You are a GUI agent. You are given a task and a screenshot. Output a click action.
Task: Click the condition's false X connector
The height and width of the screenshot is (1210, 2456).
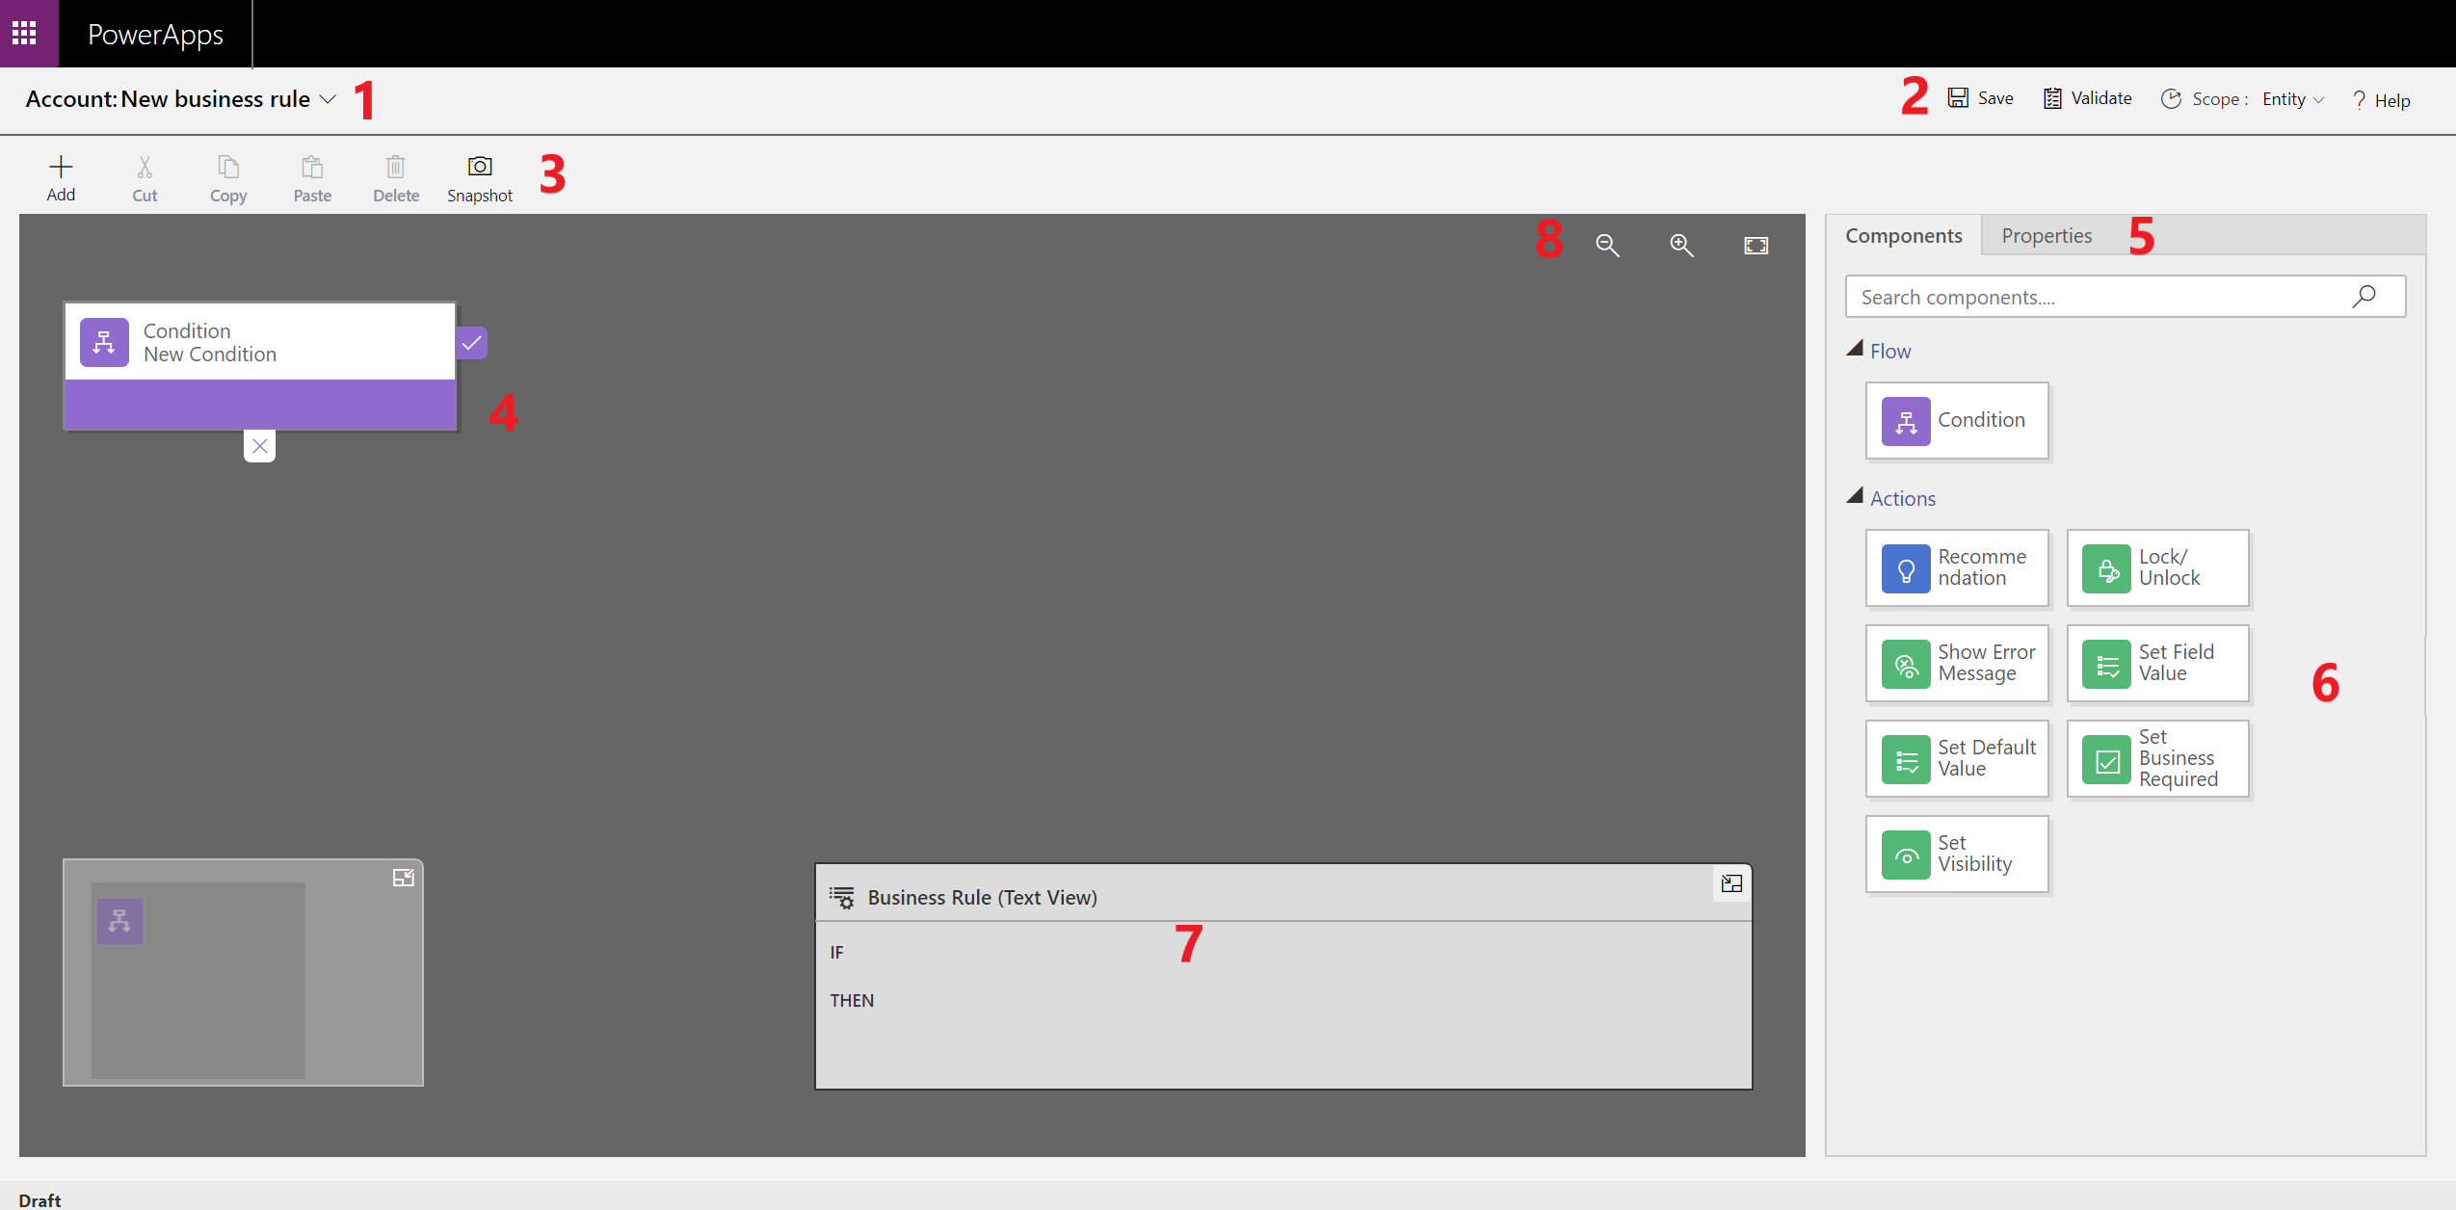(259, 446)
